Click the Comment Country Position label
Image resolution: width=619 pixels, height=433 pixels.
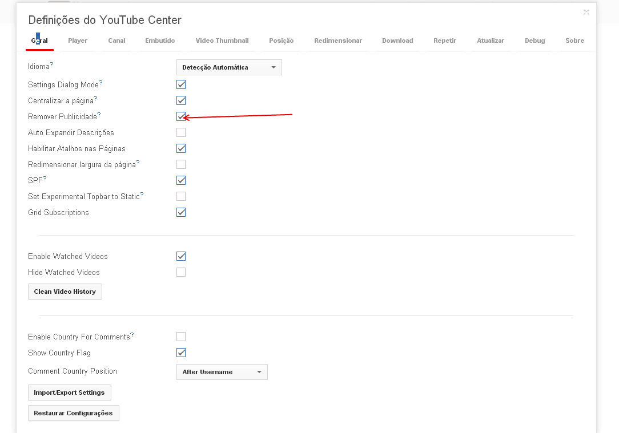tap(73, 371)
